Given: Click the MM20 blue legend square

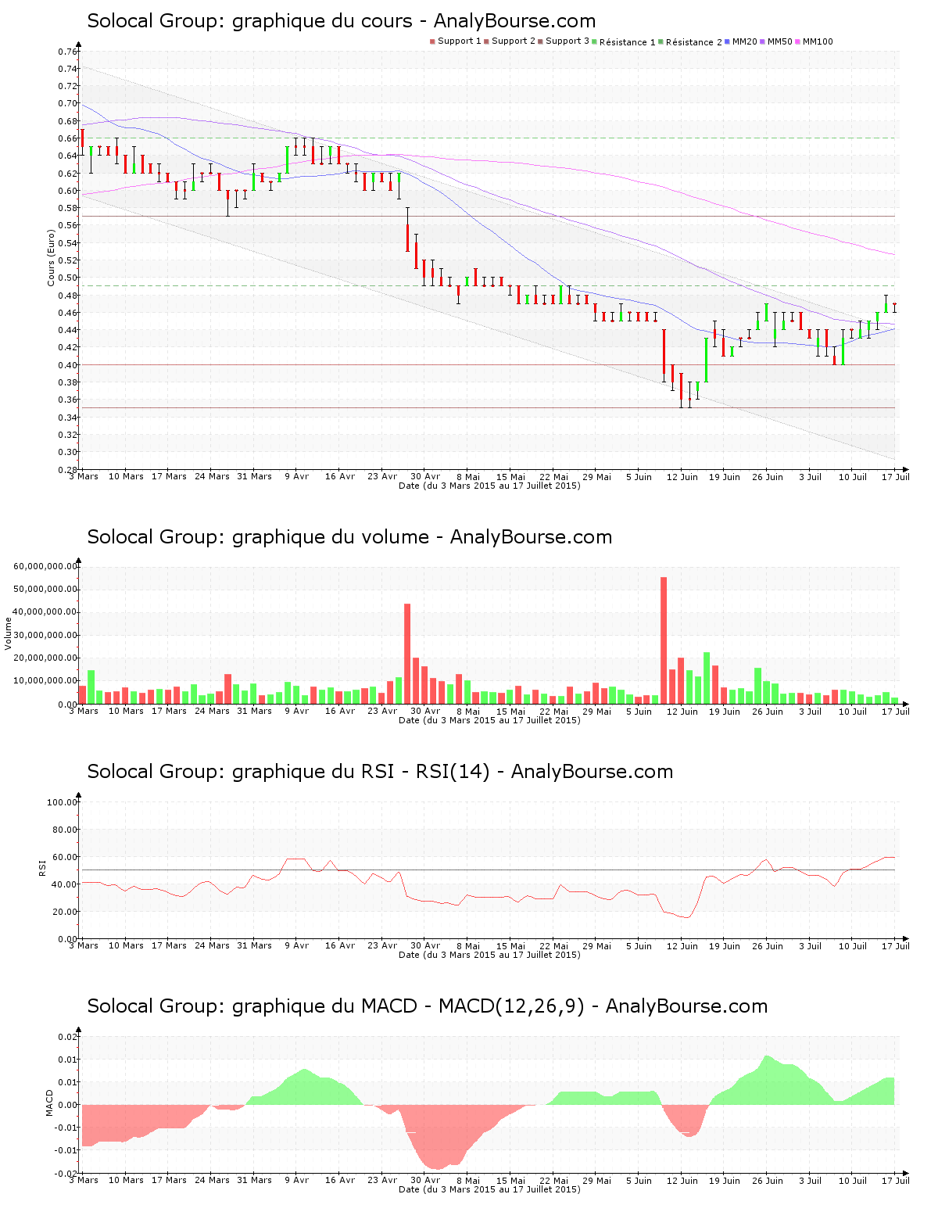Looking at the screenshot, I should pos(728,41).
